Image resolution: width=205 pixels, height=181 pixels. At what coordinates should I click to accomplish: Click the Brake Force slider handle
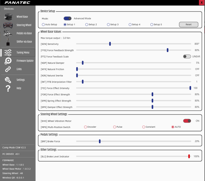tap(100, 141)
